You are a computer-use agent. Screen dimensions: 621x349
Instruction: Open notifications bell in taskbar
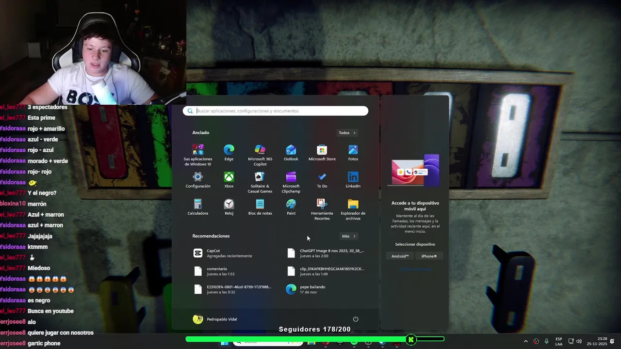(x=612, y=341)
